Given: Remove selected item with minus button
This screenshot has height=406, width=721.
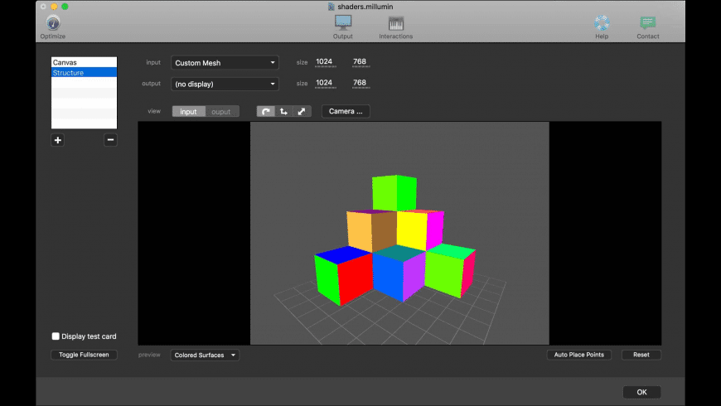Looking at the screenshot, I should tap(110, 140).
